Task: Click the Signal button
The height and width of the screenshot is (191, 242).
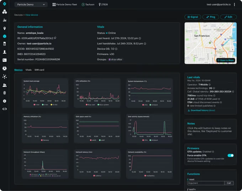Action: tap(193, 17)
